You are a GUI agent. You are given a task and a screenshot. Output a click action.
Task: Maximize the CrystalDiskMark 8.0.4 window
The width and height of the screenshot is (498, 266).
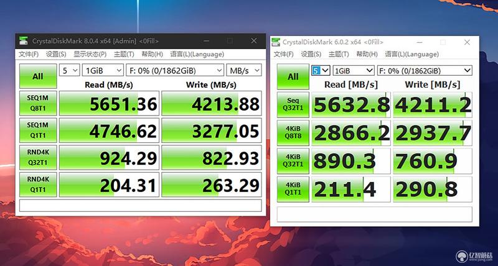point(230,41)
